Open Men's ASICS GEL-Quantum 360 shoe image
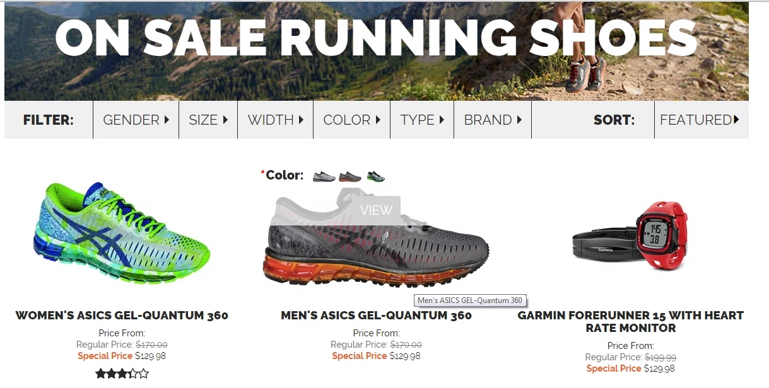769x388 pixels. (x=376, y=237)
